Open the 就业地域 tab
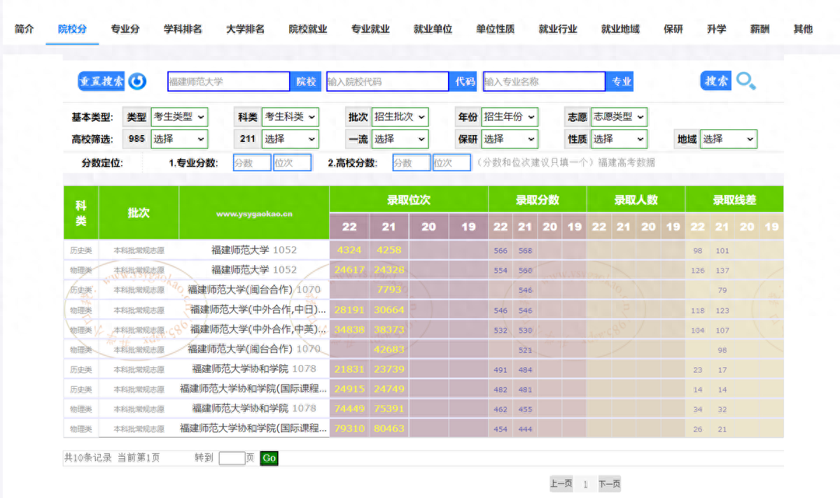Screen dimensions: 840x498 pyautogui.click(x=620, y=29)
